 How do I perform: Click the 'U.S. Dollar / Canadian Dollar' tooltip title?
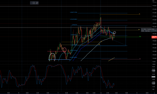click(148, 29)
